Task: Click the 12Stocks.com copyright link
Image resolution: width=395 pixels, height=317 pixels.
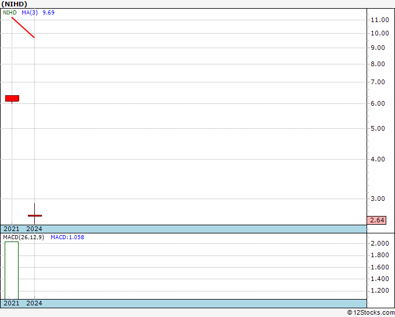Action: point(371,312)
